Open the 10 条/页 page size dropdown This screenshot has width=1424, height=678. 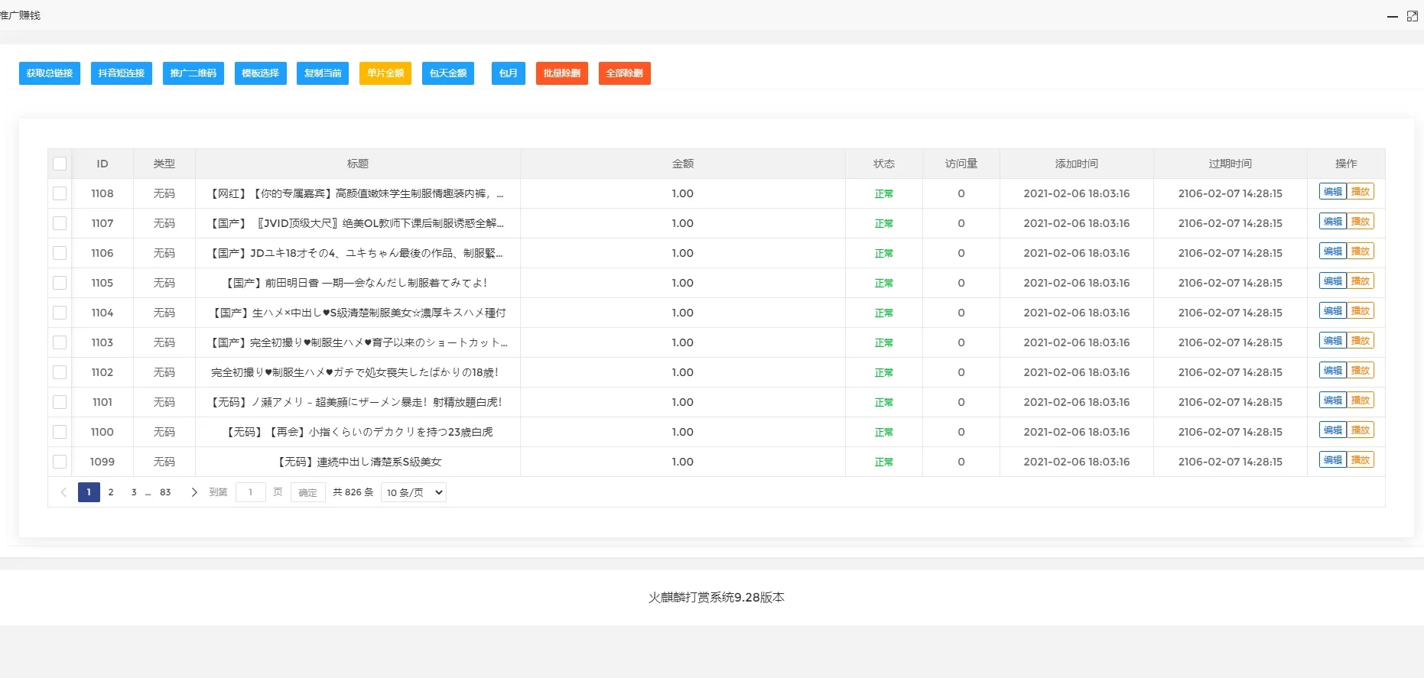pos(413,492)
